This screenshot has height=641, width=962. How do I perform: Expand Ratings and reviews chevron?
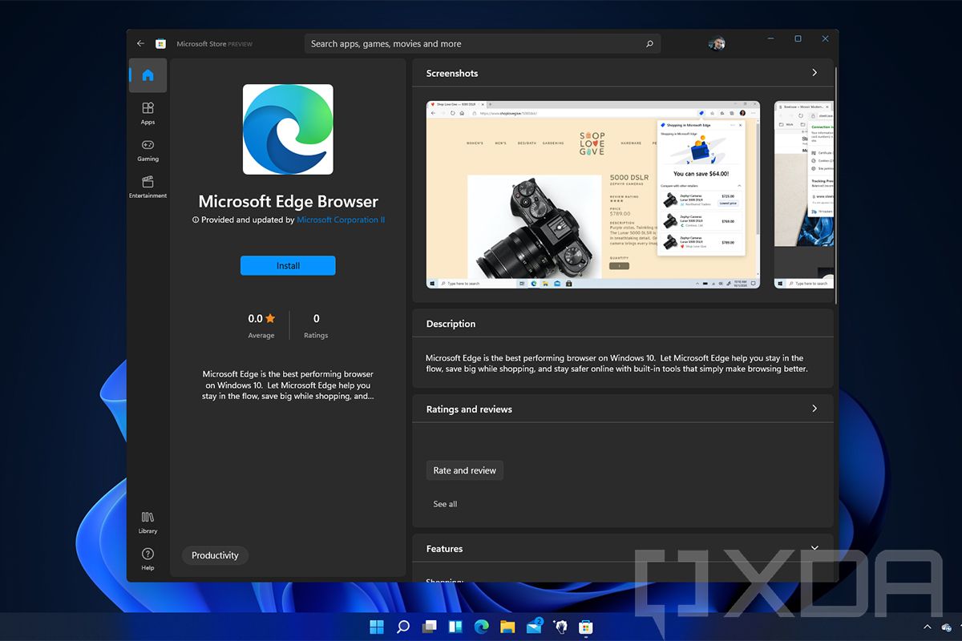814,409
